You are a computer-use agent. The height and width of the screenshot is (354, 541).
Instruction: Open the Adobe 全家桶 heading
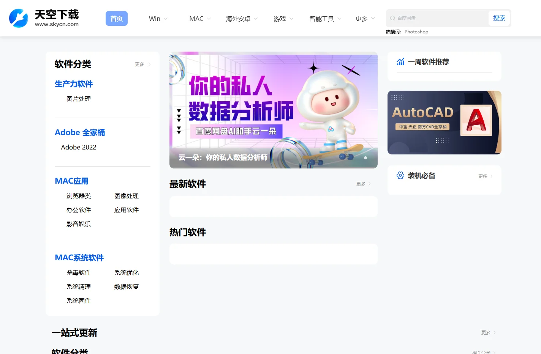coord(80,132)
